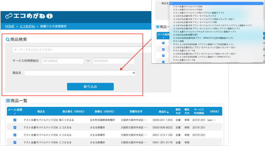
Task: Click サービス利用開始日 label
Action: pyautogui.click(x=25, y=61)
